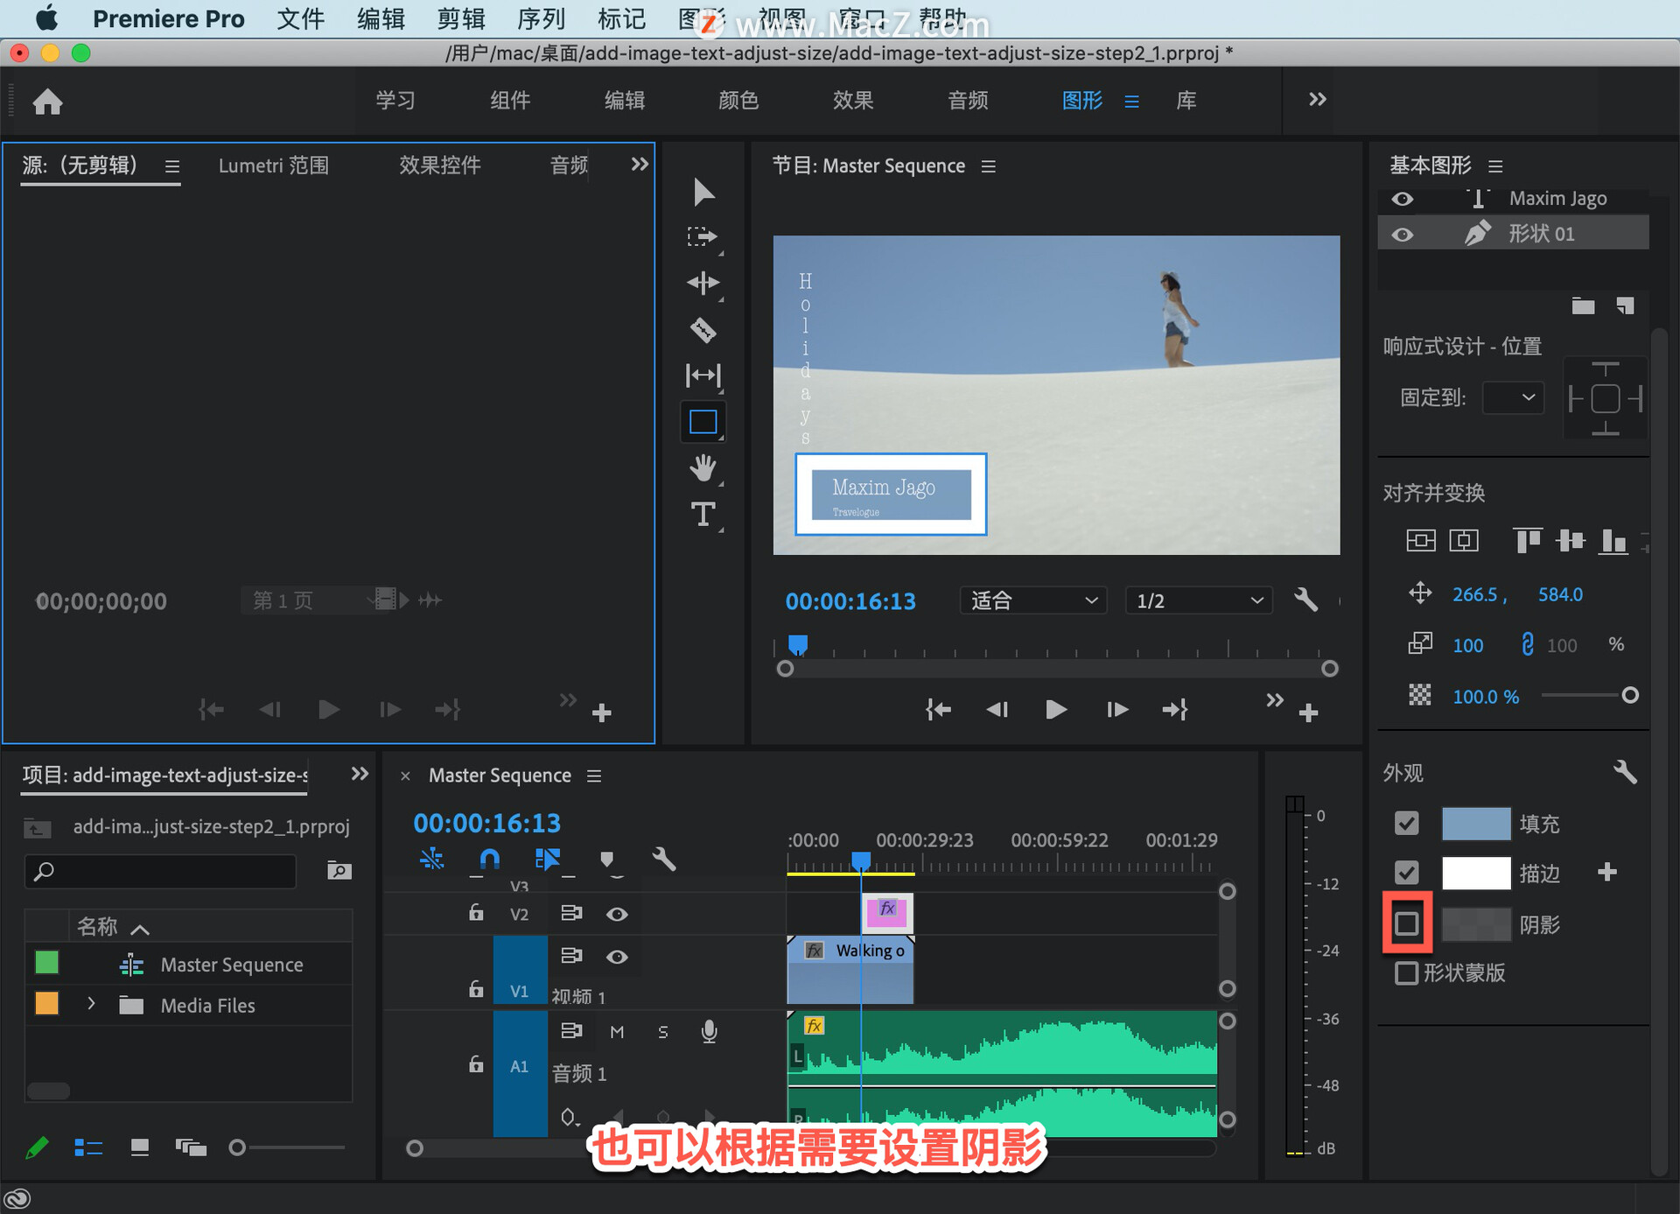Open the 1/2 playback resolution dropdown
Screen dimensions: 1680x1214
point(1199,600)
